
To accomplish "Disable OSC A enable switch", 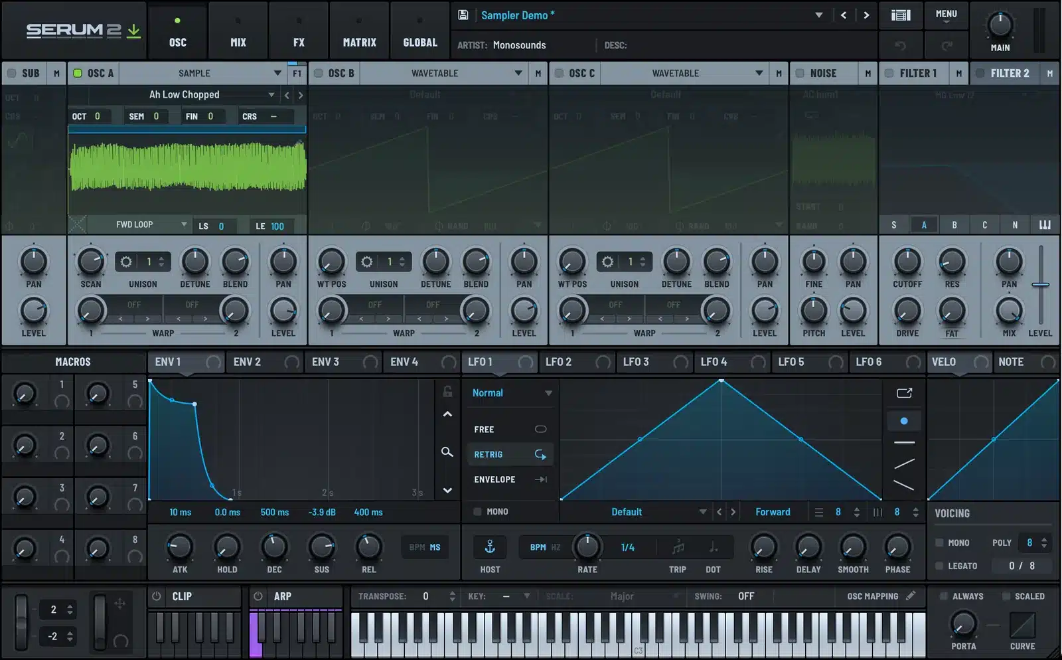I will (x=78, y=73).
